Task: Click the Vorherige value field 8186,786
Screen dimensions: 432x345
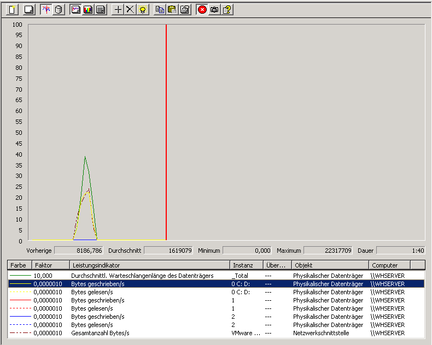Action: pos(79,251)
